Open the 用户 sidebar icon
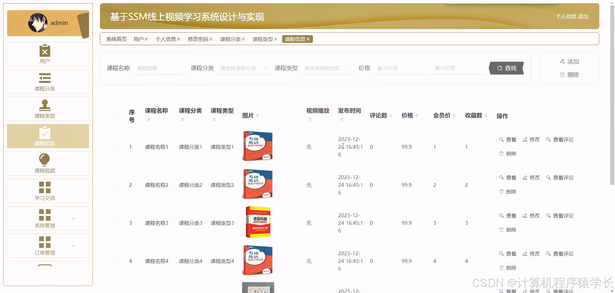This screenshot has width=615, height=293. [x=45, y=51]
